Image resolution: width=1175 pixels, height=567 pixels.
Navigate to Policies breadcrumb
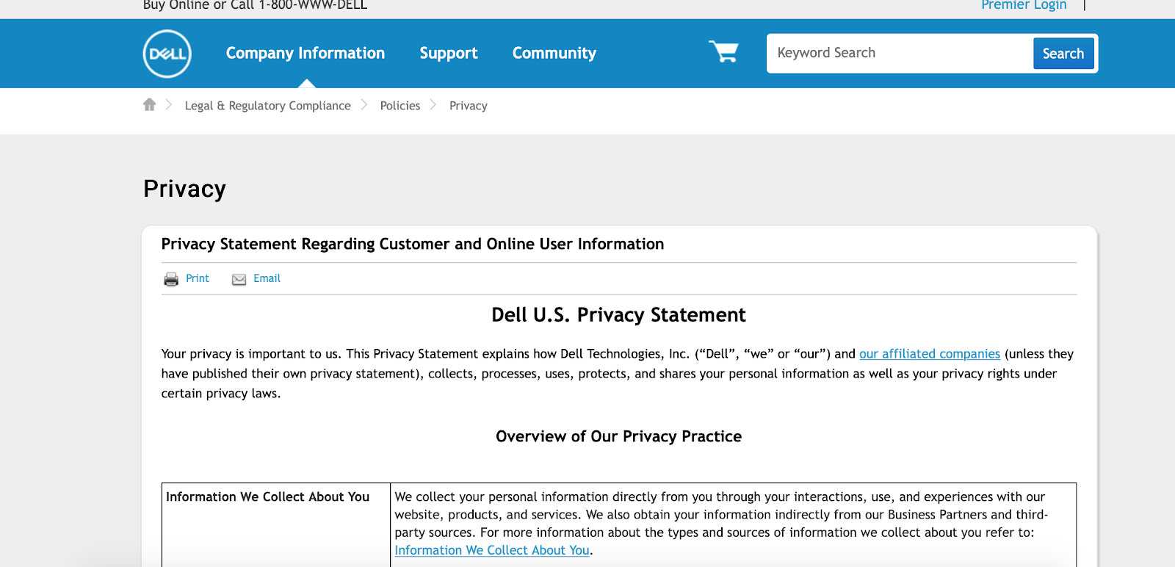coord(400,106)
